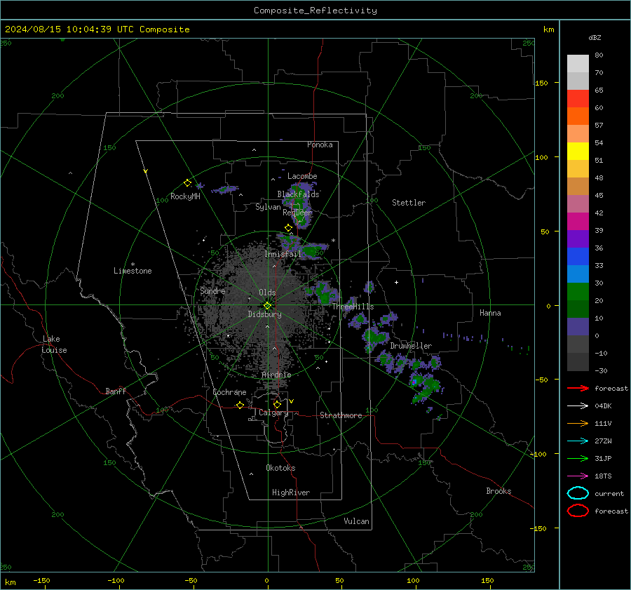The height and width of the screenshot is (590, 631).
Task: Click the -30 value at dBZ scale bottom
Action: [x=601, y=370]
